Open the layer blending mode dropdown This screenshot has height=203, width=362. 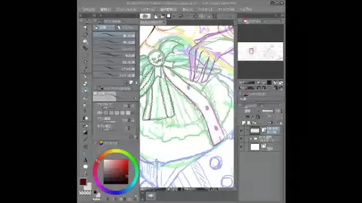[251, 111]
